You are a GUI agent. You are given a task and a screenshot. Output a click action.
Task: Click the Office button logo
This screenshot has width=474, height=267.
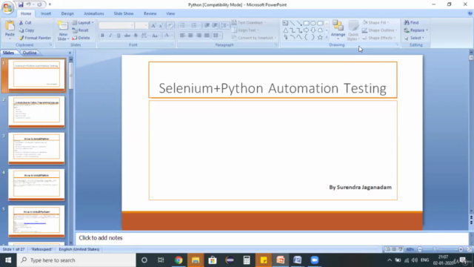7,7
